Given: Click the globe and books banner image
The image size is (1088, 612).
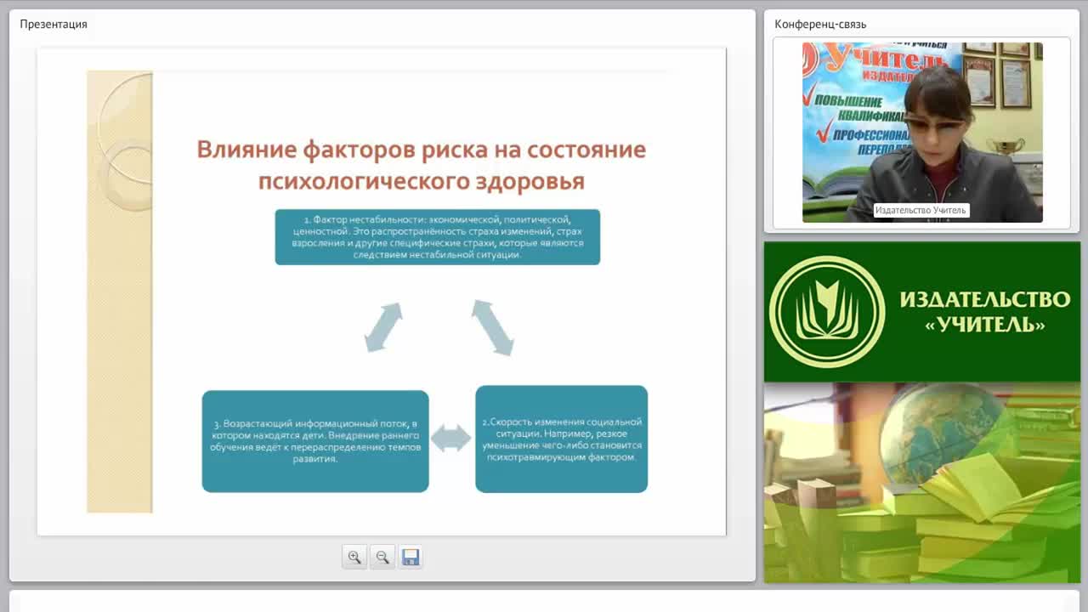Looking at the screenshot, I should [922, 482].
